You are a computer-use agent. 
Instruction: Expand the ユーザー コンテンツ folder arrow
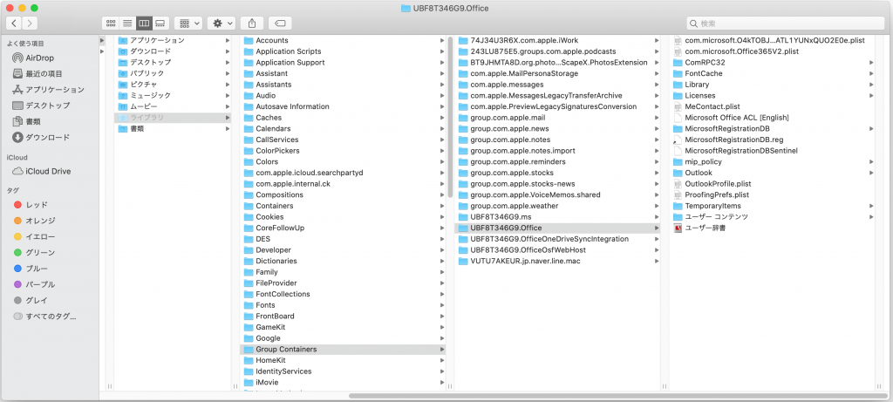871,217
